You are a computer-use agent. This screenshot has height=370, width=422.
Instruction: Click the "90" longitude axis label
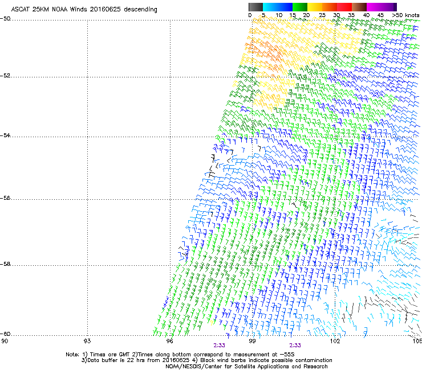click(x=5, y=341)
